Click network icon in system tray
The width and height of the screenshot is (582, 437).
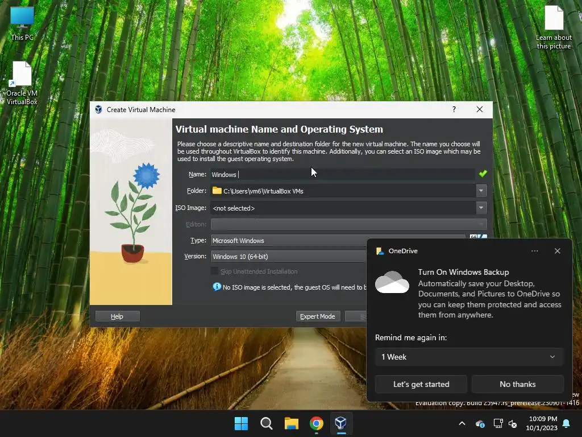(x=498, y=423)
